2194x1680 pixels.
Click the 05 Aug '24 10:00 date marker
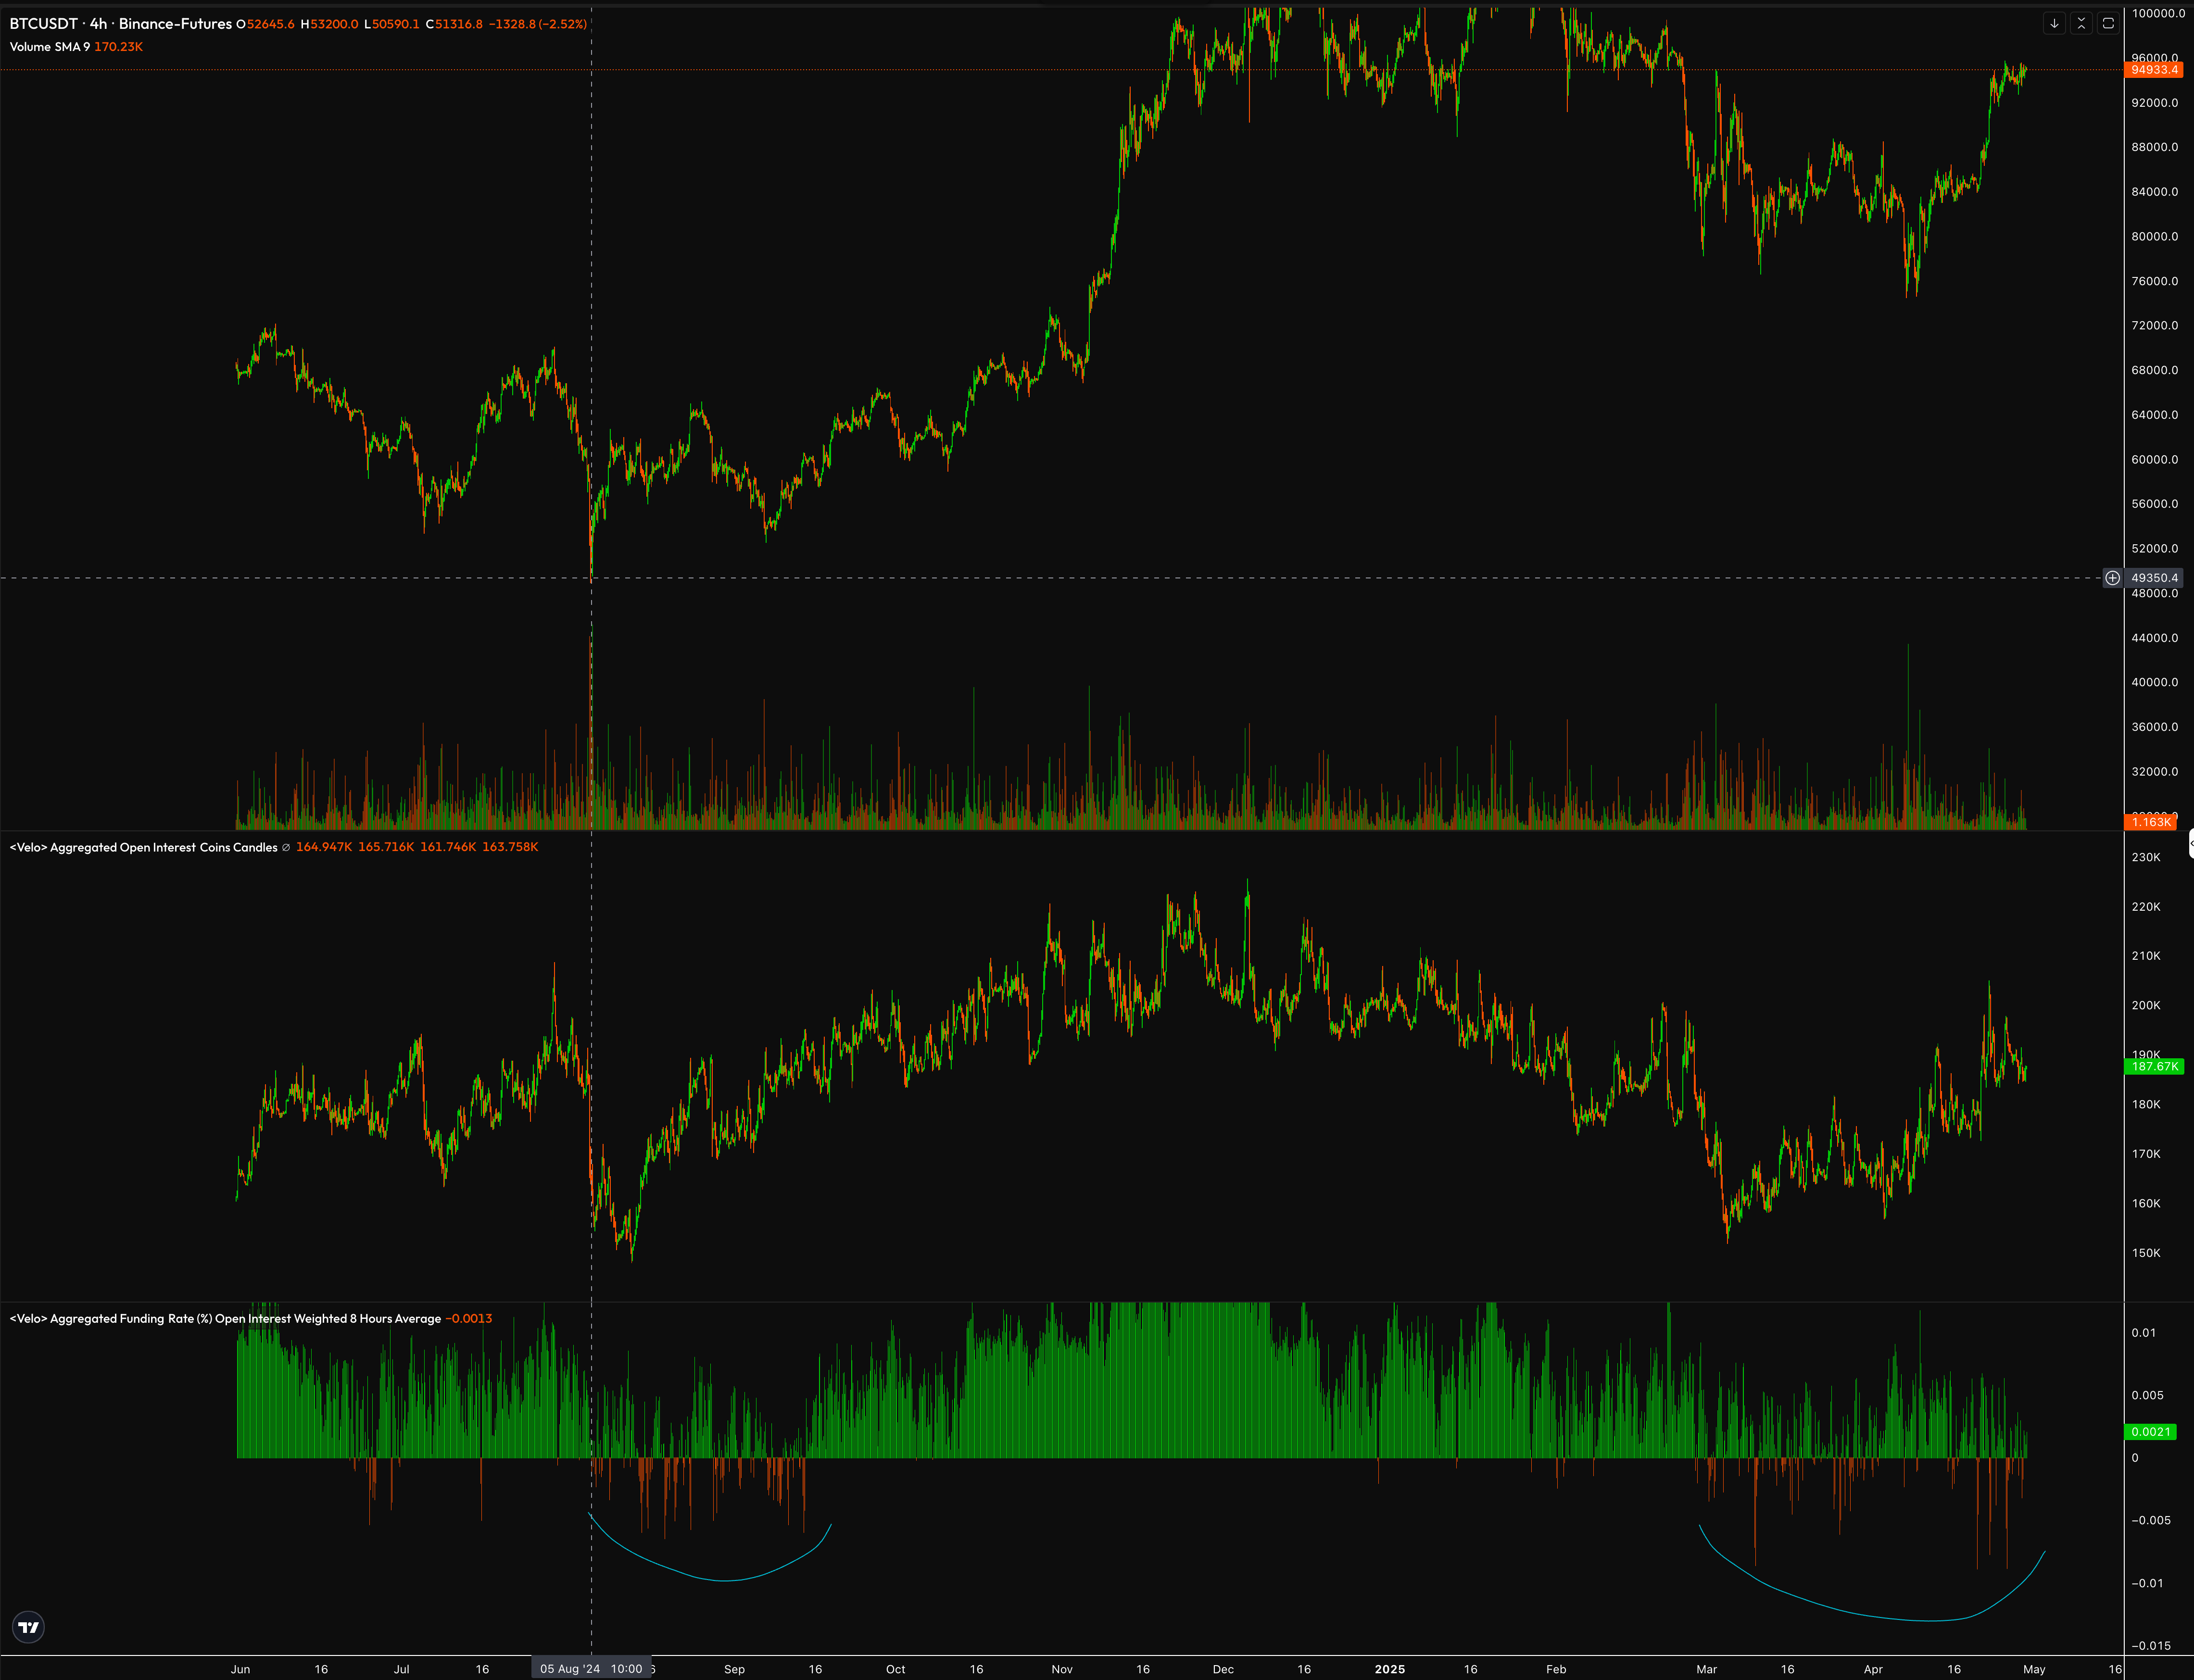pyautogui.click(x=591, y=1668)
